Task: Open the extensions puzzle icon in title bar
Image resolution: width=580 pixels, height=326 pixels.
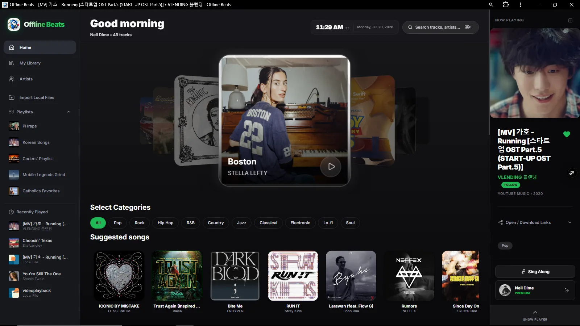Action: 506,5
